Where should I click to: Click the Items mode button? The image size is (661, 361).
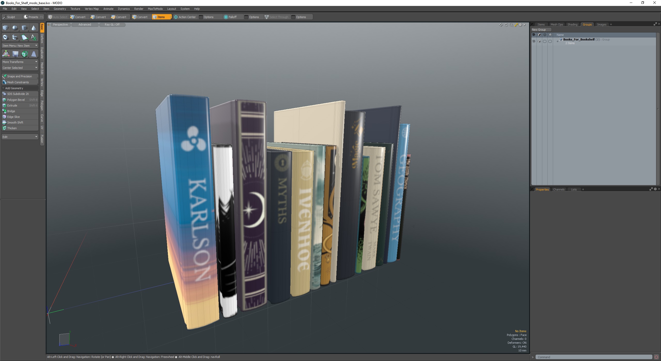click(161, 17)
